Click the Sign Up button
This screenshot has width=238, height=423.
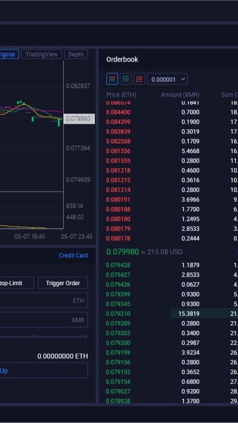43,370
